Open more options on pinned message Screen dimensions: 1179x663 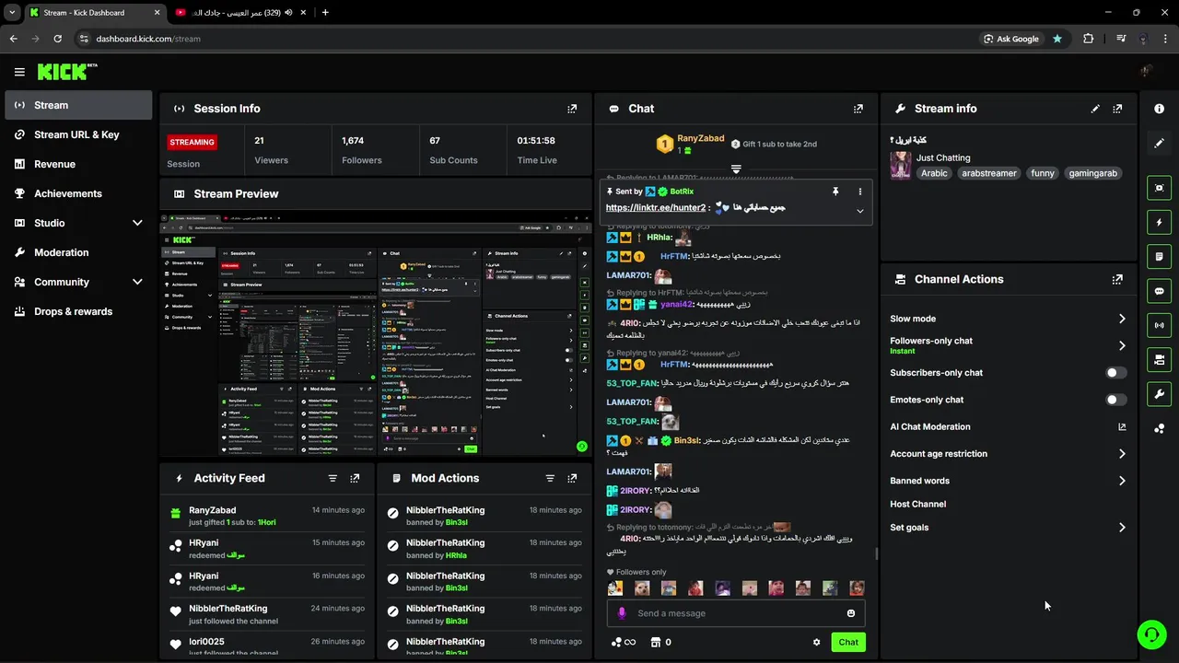[860, 192]
